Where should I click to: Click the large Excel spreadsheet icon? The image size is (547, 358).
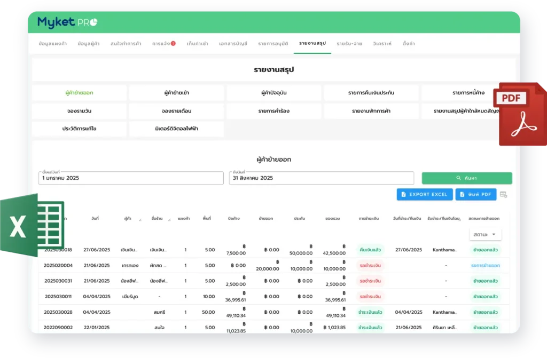click(32, 225)
